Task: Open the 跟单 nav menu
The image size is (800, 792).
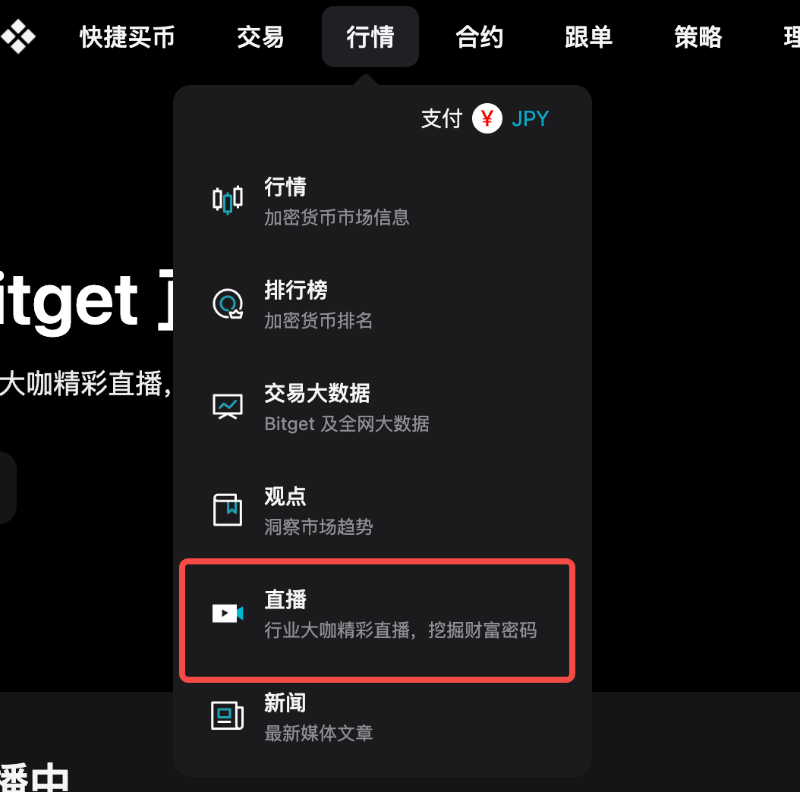Action: pos(588,37)
